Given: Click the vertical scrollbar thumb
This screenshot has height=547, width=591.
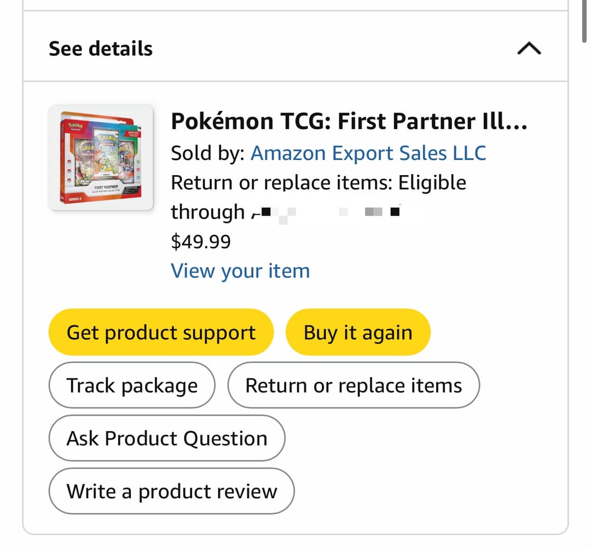Looking at the screenshot, I should point(584,21).
